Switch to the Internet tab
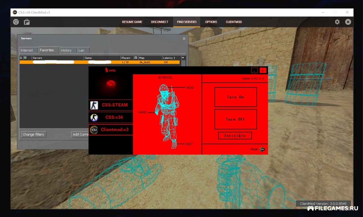The width and height of the screenshot is (363, 217). click(x=28, y=50)
